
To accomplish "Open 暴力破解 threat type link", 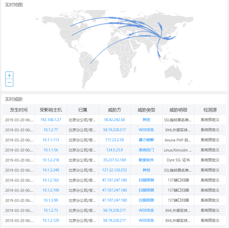I will [x=146, y=140].
